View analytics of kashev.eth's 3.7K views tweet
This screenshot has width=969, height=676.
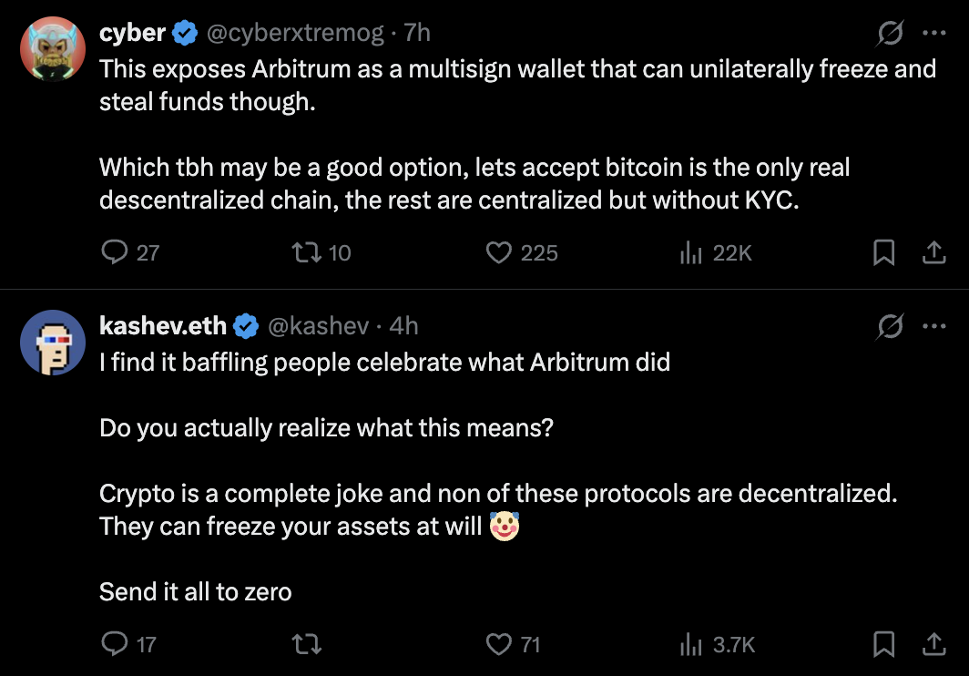(x=691, y=645)
